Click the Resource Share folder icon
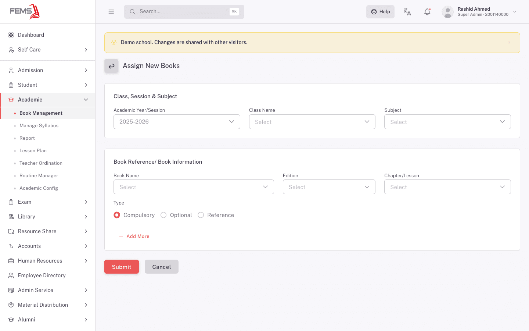 coord(11,231)
